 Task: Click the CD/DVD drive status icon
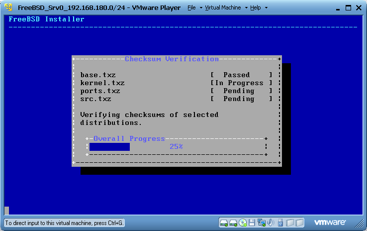243,223
